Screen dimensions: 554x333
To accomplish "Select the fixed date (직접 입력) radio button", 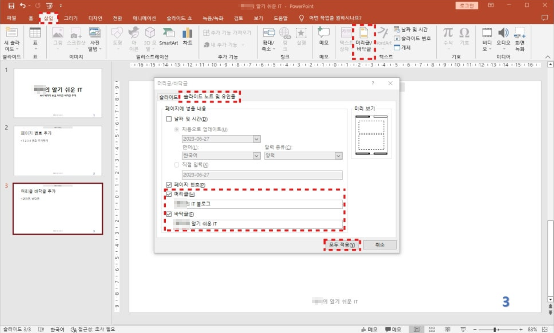I will coord(176,164).
